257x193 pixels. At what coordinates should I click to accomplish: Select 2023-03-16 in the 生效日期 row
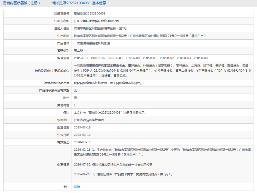point(82,135)
